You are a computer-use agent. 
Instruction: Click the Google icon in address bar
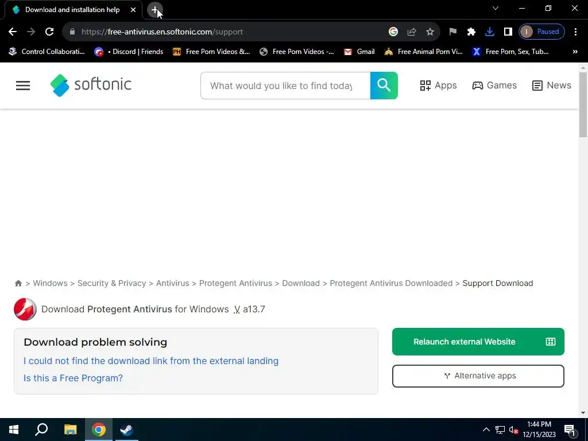[x=393, y=32]
